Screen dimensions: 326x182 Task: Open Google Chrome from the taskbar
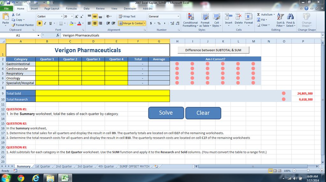21,178
